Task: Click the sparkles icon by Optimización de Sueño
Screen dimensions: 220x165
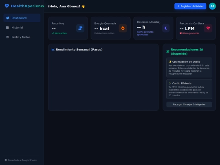Action: [170, 62]
